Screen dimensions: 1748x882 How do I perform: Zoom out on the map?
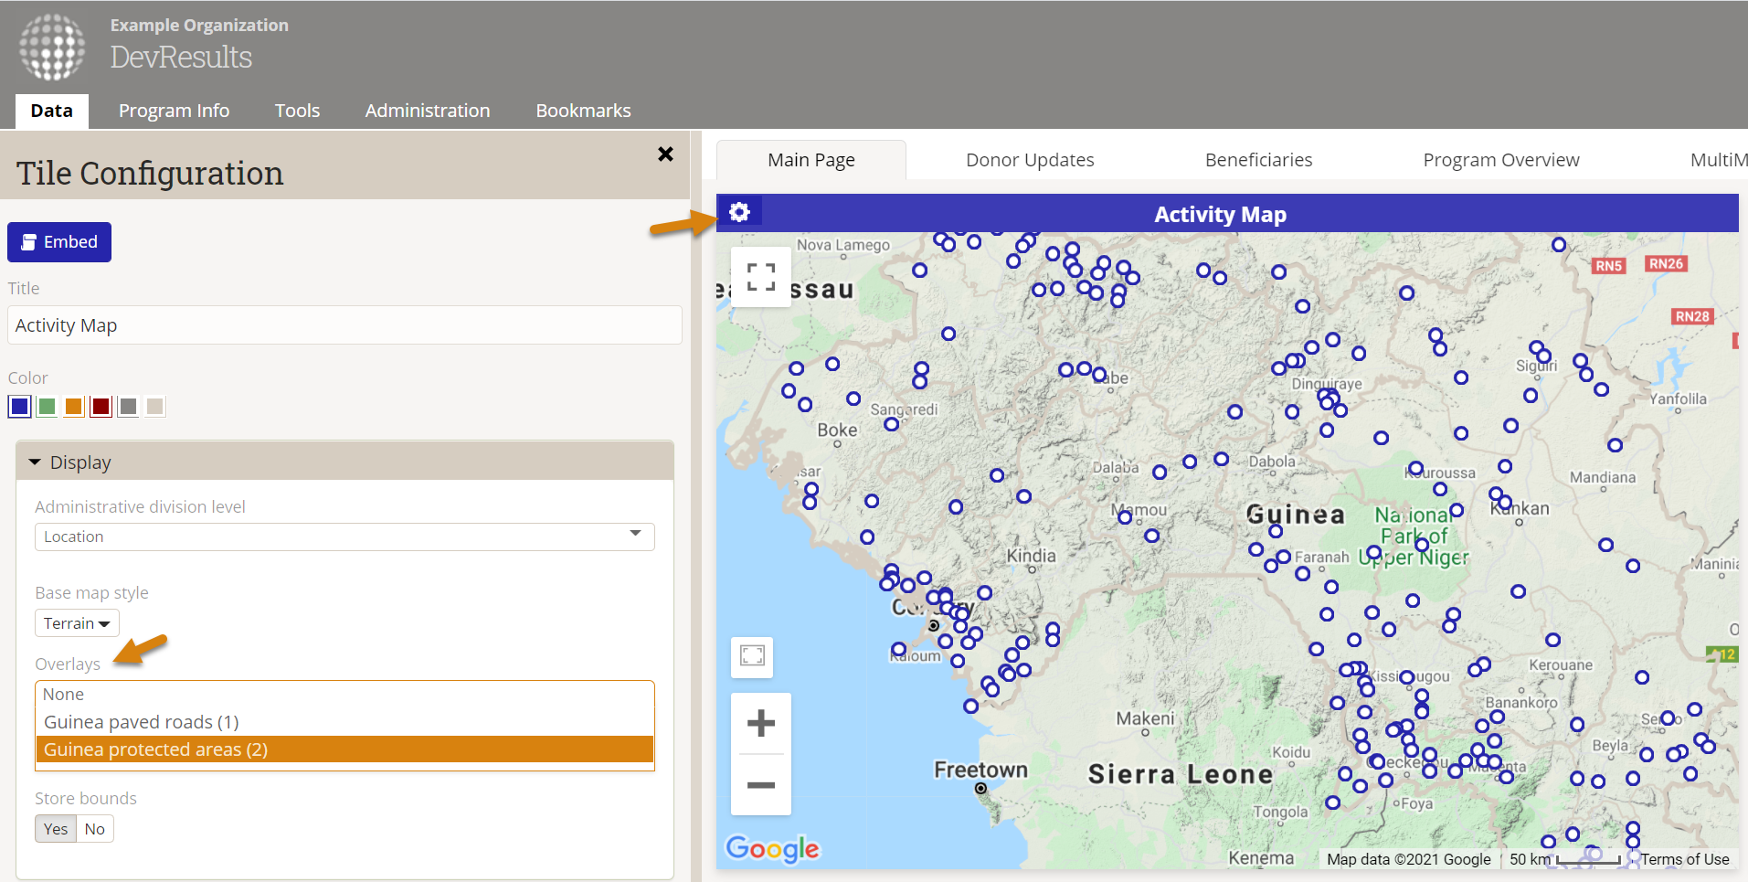(760, 785)
